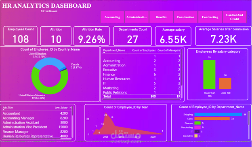
Task: Sort by Low_Salary column header
Action: coord(61,107)
